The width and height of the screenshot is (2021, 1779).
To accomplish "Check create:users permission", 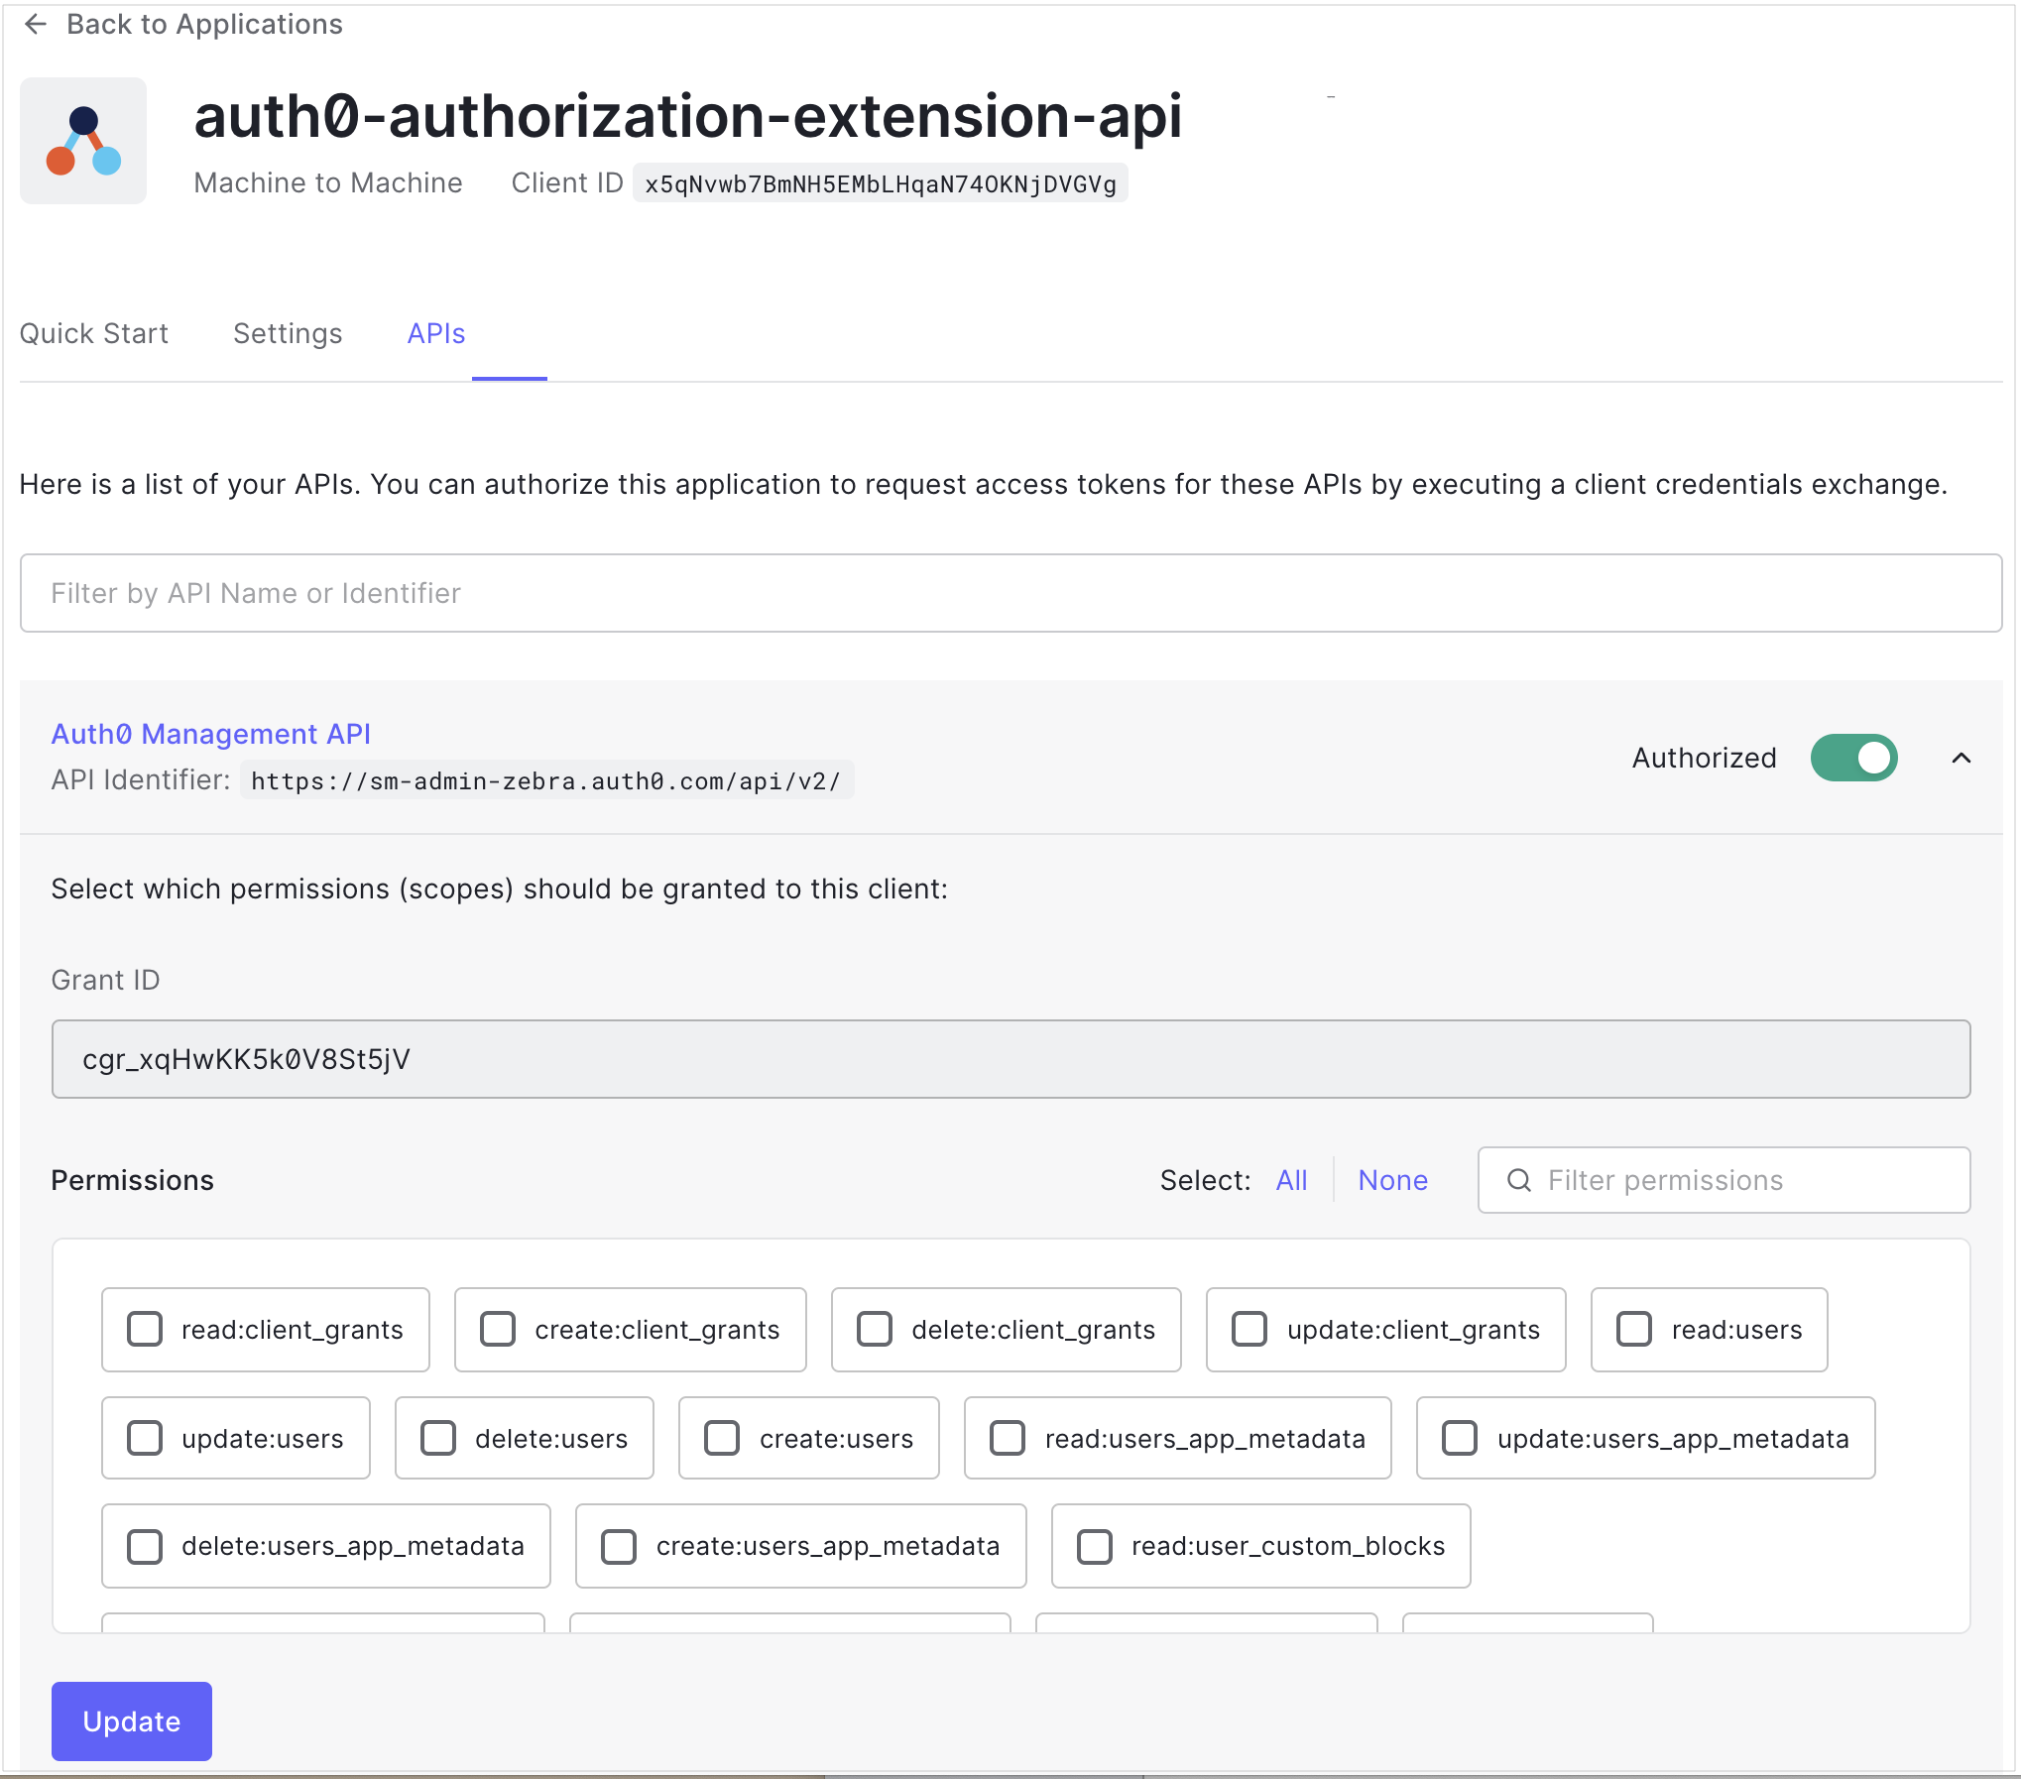I will [722, 1438].
